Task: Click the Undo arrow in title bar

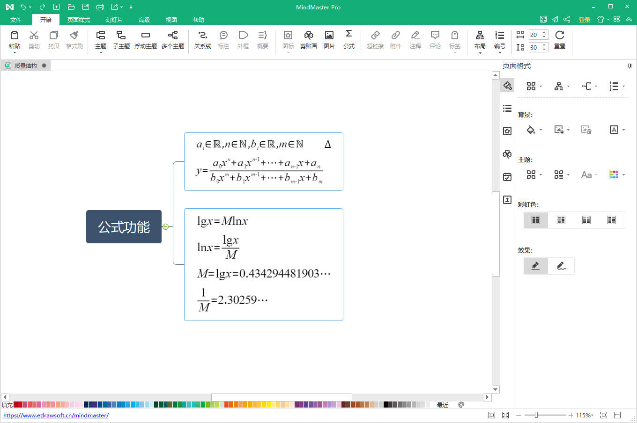Action: coord(23,7)
